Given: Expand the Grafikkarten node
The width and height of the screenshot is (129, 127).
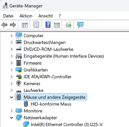Looking at the screenshot, I should [12, 70].
